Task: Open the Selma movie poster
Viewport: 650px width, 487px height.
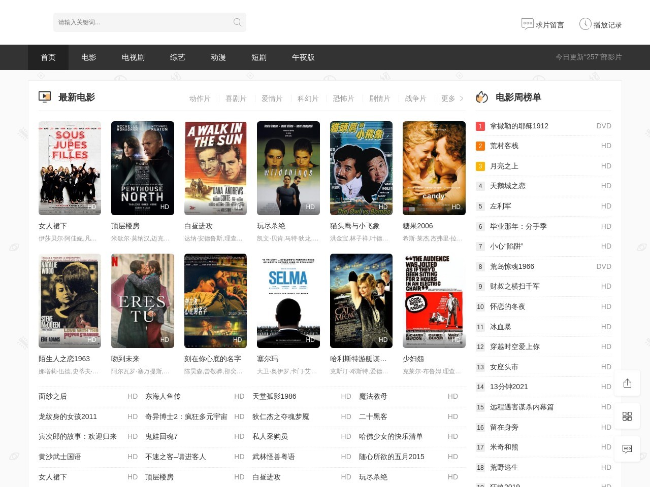Action: coord(288,301)
